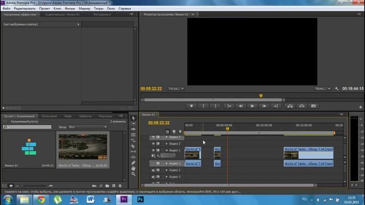Image resolution: width=365 pixels, height=205 pixels.
Task: Click the Mark In button
Action: point(204,106)
